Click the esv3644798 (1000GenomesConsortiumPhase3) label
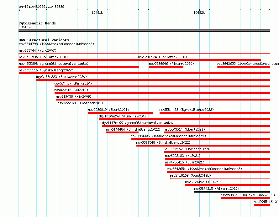 pyautogui.click(x=56, y=44)
